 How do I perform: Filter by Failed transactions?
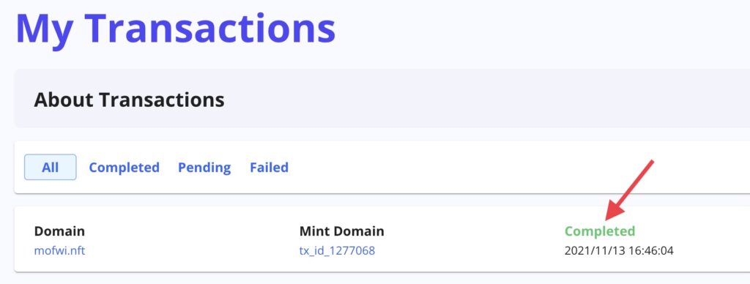269,168
